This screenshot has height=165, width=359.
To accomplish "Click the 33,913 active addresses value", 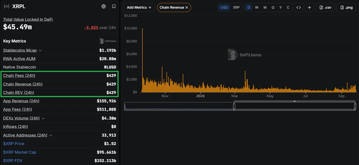I will pyautogui.click(x=109, y=135).
